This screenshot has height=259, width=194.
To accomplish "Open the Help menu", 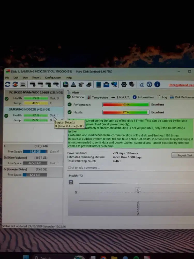I will [69, 78].
